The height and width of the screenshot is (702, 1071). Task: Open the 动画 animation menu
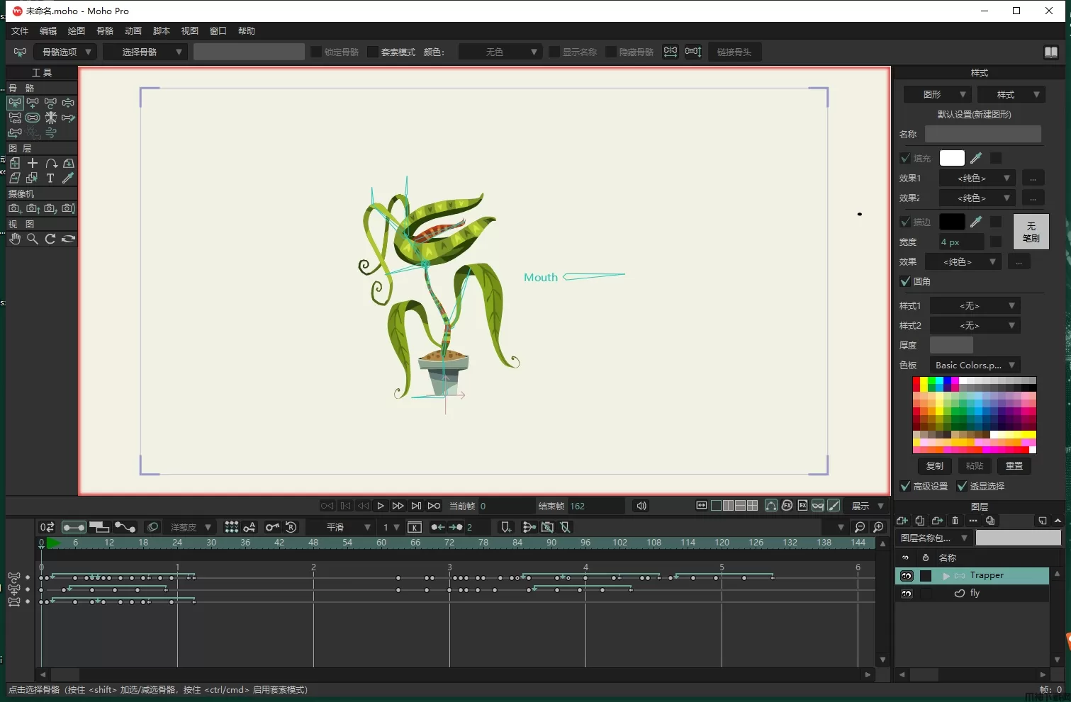coord(133,31)
